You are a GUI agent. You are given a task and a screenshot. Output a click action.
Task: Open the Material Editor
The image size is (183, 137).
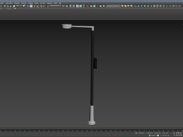pos(87,6)
